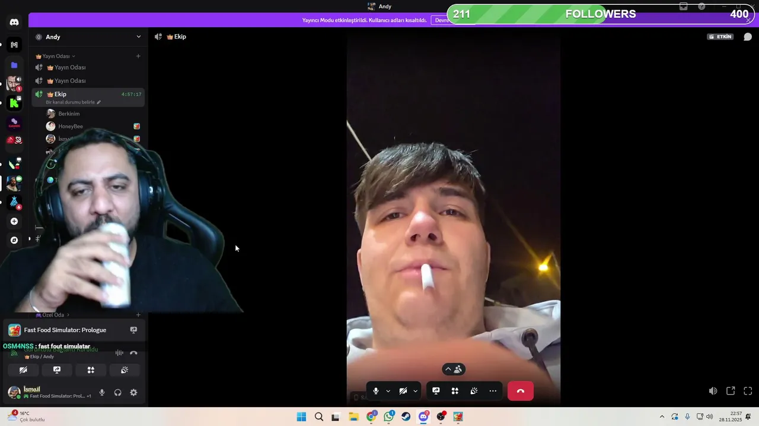759x426 pixels.
Task: Click the stop streaming icon beside Fast Food Simulator
Action: point(133,330)
